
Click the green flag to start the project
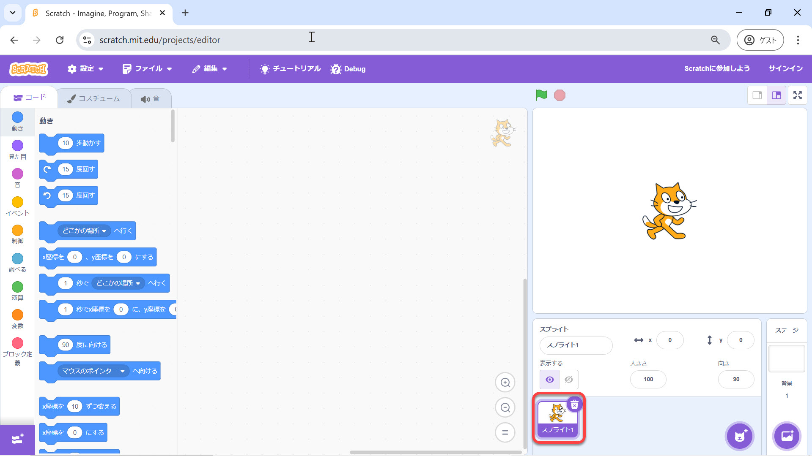pyautogui.click(x=541, y=95)
